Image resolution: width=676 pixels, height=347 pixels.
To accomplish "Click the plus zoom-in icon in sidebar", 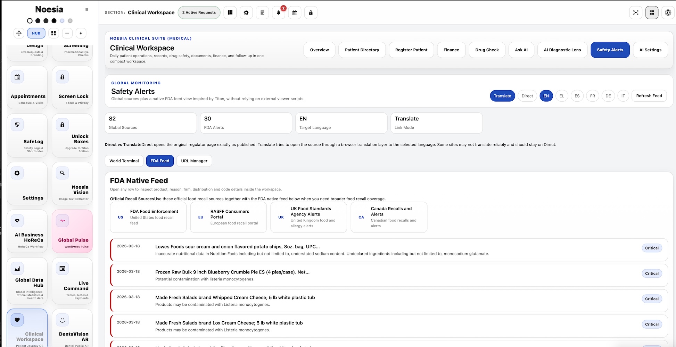I will point(81,33).
